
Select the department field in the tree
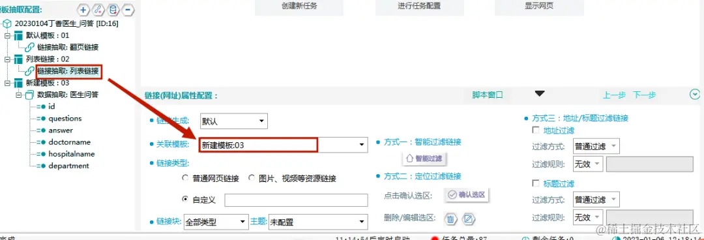(x=68, y=166)
